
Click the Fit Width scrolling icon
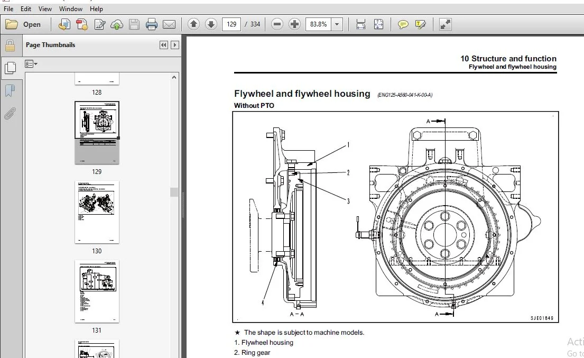point(360,24)
